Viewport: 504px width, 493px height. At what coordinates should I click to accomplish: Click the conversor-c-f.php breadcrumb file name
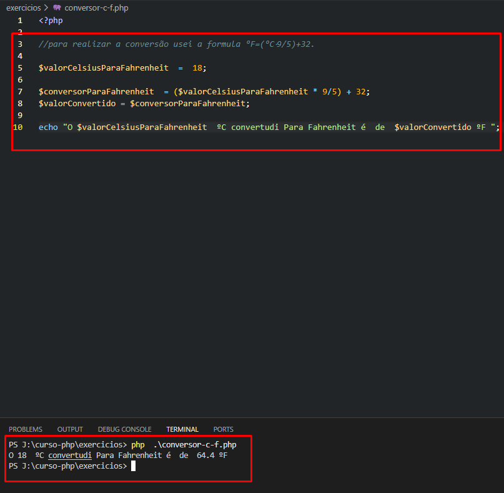[96, 7]
